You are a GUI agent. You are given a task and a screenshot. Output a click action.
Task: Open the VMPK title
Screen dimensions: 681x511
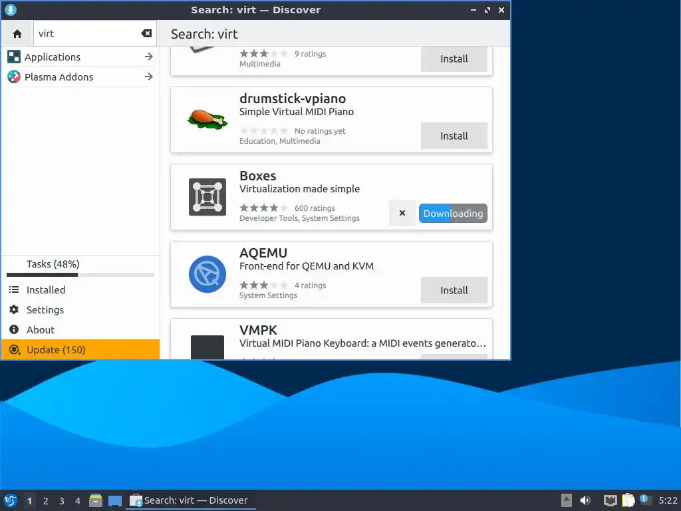pos(258,330)
